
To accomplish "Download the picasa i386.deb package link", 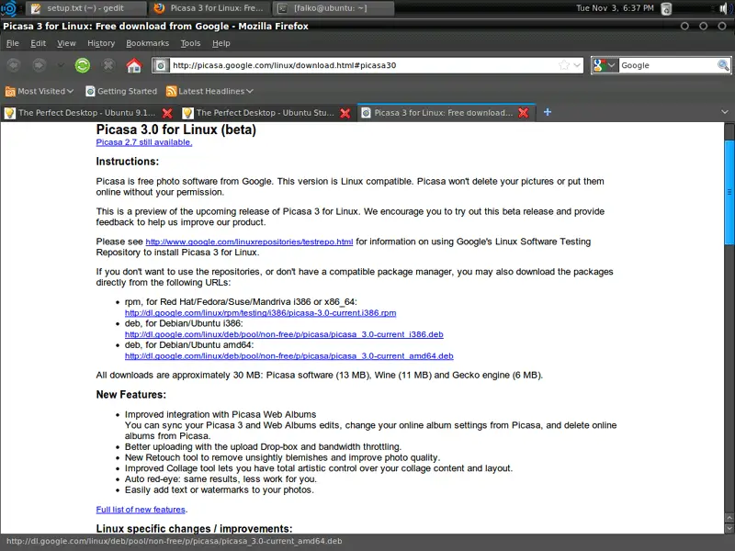I will pos(284,334).
